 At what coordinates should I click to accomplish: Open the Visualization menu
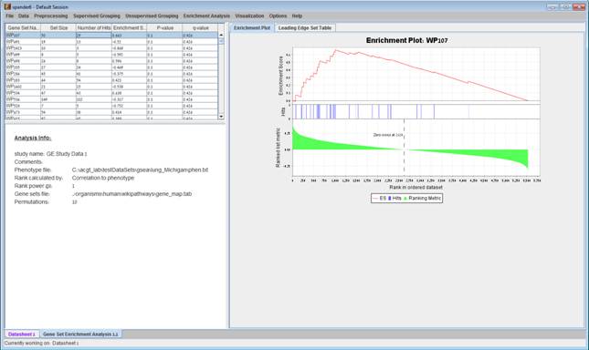pyautogui.click(x=249, y=15)
